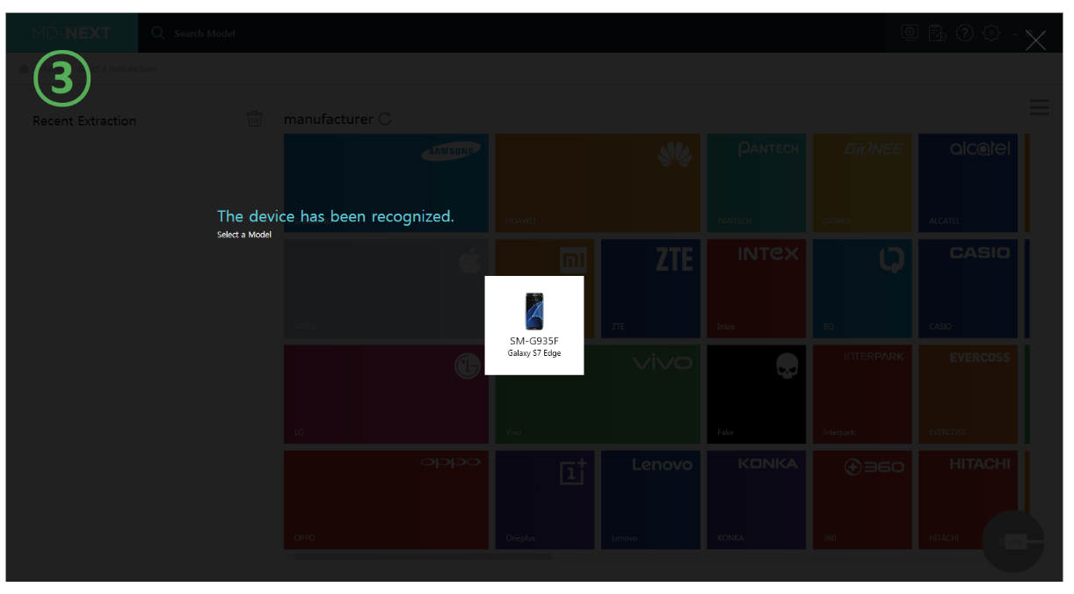Viewport: 1074px width, 594px height.
Task: Open settings gear icon in top bar
Action: [991, 33]
